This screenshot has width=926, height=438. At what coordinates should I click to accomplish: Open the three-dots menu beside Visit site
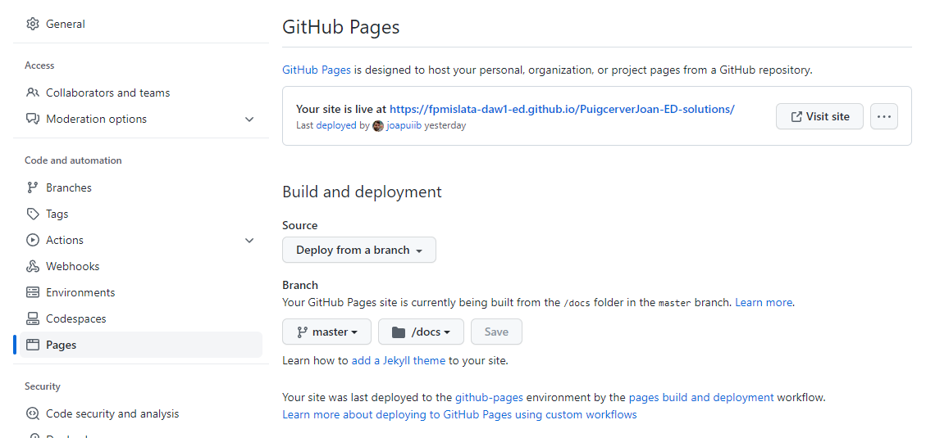[884, 117]
